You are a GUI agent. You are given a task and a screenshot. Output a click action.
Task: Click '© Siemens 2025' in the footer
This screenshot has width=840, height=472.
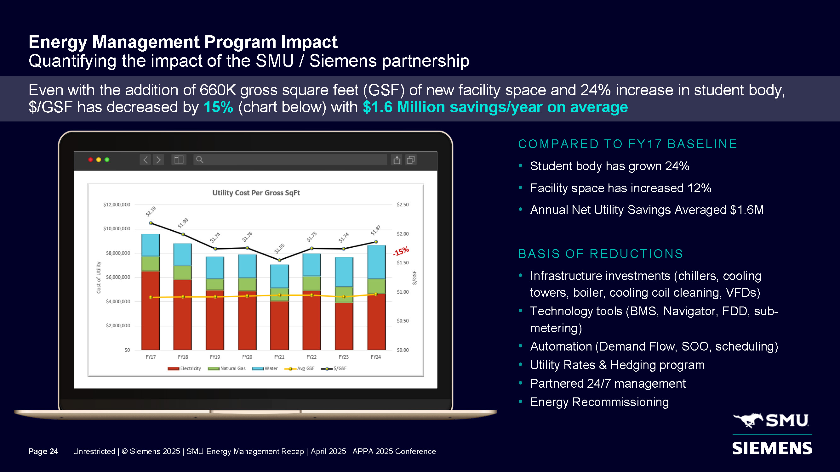coord(151,451)
